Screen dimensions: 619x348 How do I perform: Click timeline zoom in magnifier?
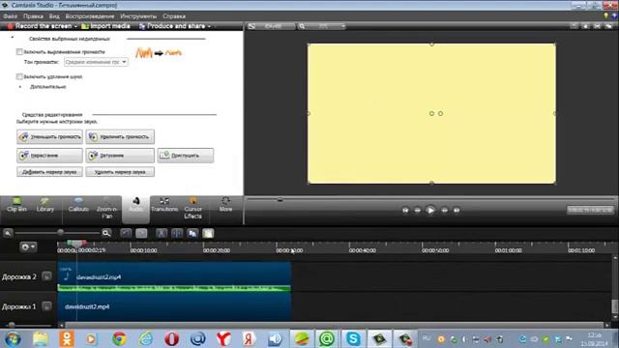(x=106, y=233)
